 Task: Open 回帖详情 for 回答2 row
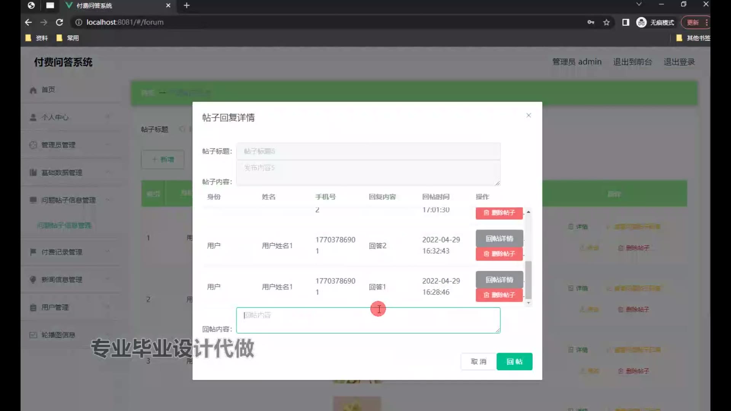tap(499, 239)
